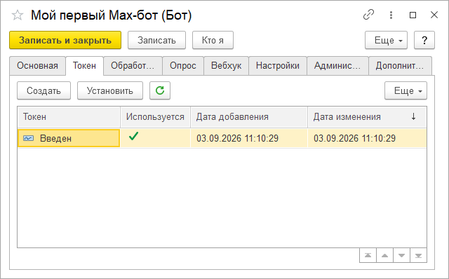Add this bot to favorites star

click(18, 15)
